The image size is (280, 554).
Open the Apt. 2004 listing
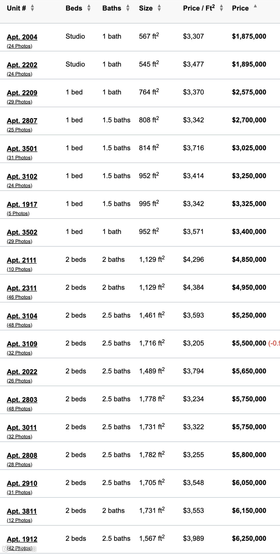click(22, 37)
